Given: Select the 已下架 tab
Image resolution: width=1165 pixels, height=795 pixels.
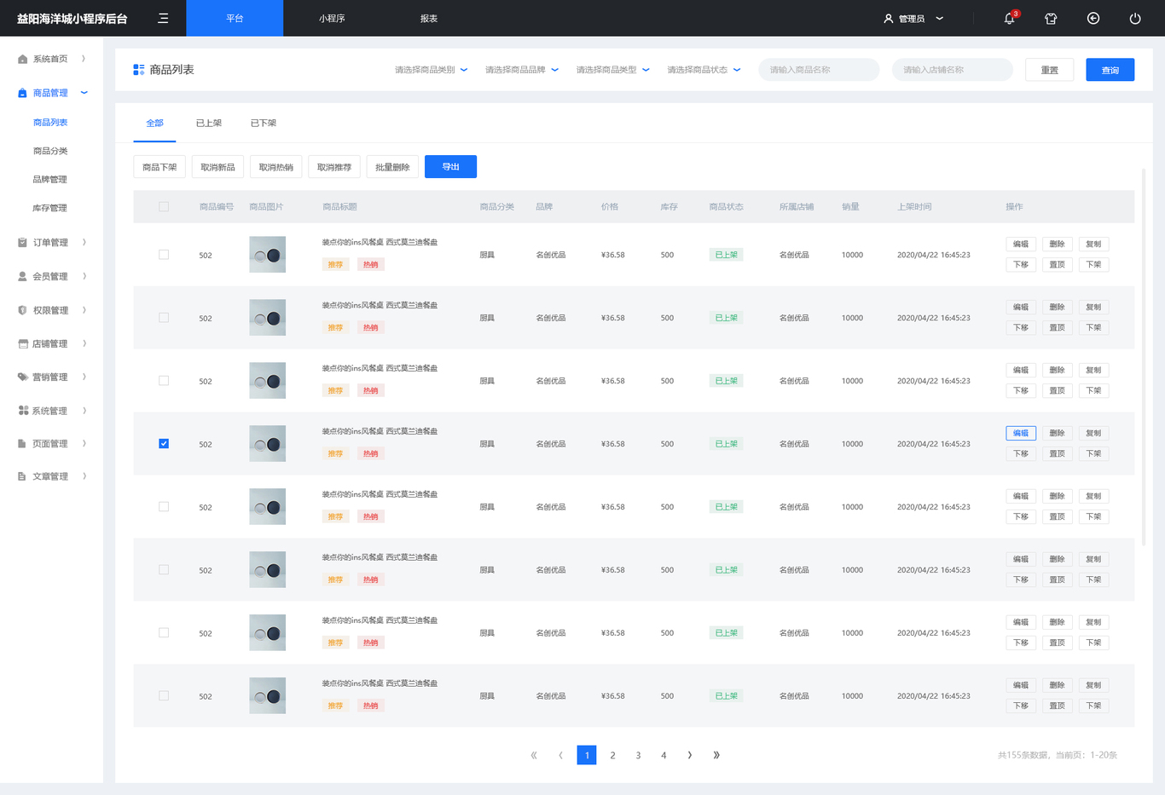Looking at the screenshot, I should [x=264, y=124].
